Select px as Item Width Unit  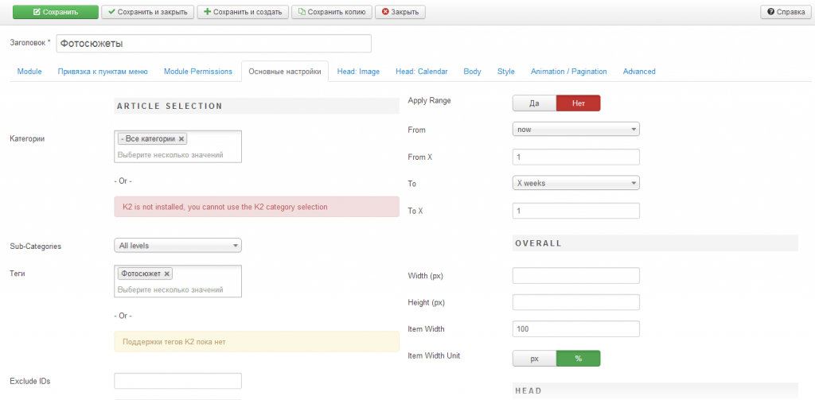coord(534,359)
